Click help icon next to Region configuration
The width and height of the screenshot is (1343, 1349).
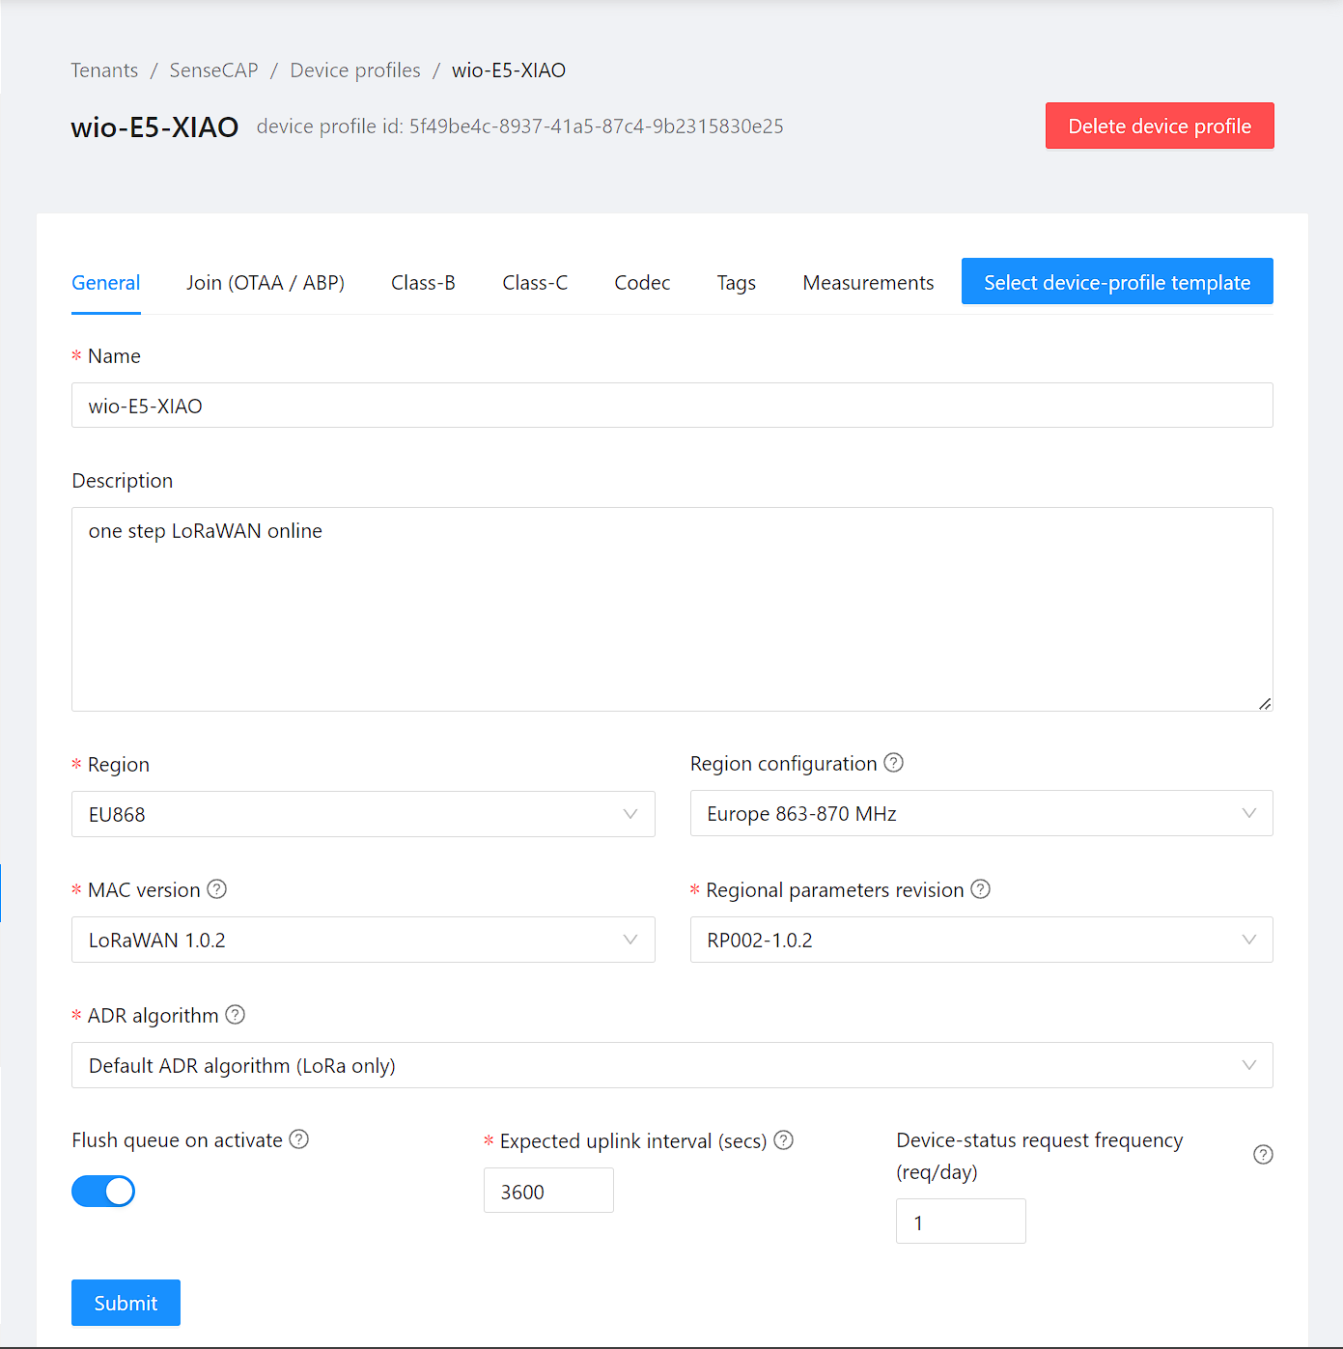pos(894,763)
